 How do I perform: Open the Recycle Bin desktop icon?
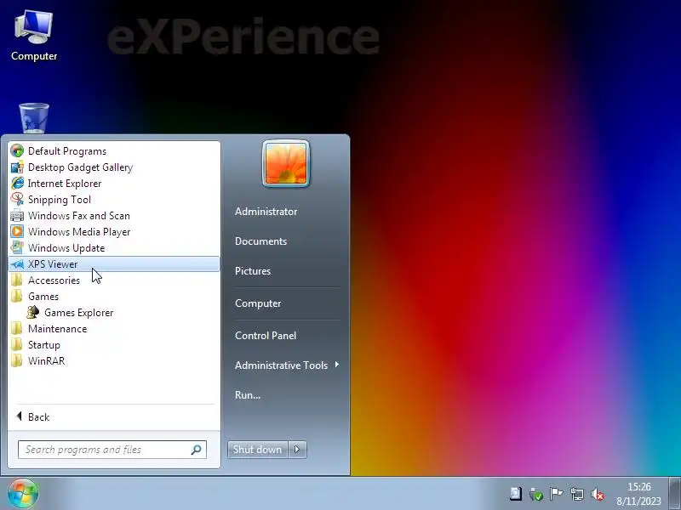34,118
